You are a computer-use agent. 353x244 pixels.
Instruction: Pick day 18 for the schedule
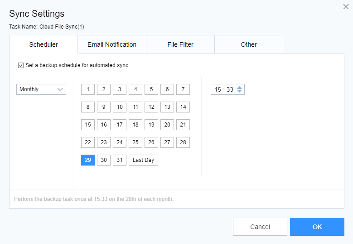click(x=135, y=125)
